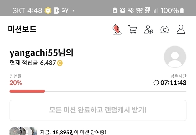Tap the 5G network indicator
The width and height of the screenshot is (196, 135).
click(x=147, y=10)
